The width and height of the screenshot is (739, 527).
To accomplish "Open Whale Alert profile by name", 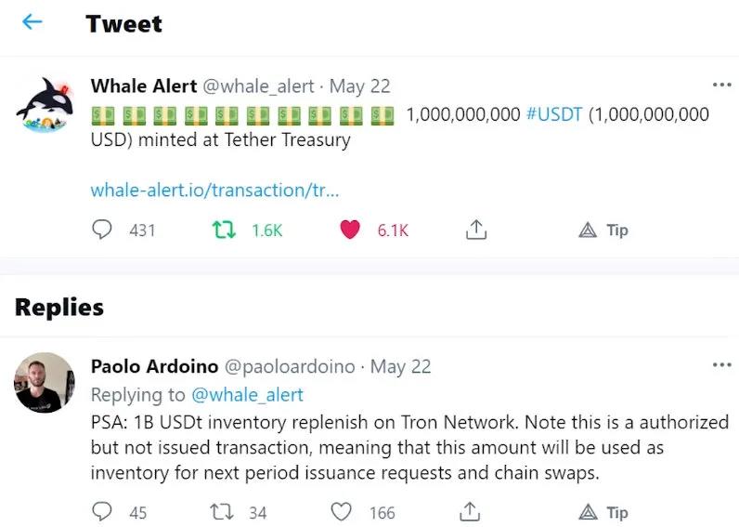I will coord(143,86).
